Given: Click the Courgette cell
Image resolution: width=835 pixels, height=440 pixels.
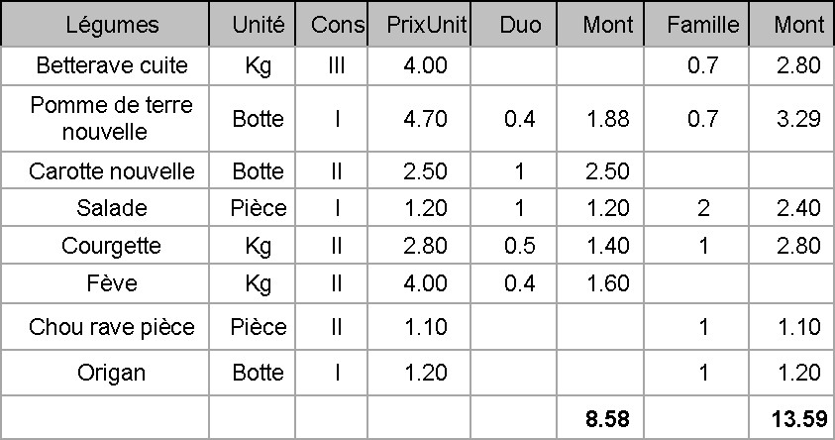Looking at the screenshot, I should 111,246.
